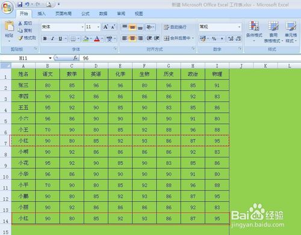Open the number format dropdown showing 常规
Screen dimensions: 301x235
(x=239, y=27)
